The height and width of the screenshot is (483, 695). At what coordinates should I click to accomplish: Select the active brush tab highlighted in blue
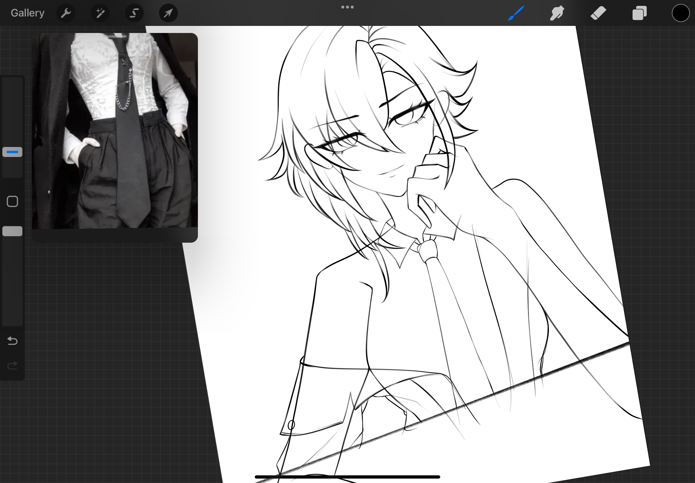click(516, 13)
